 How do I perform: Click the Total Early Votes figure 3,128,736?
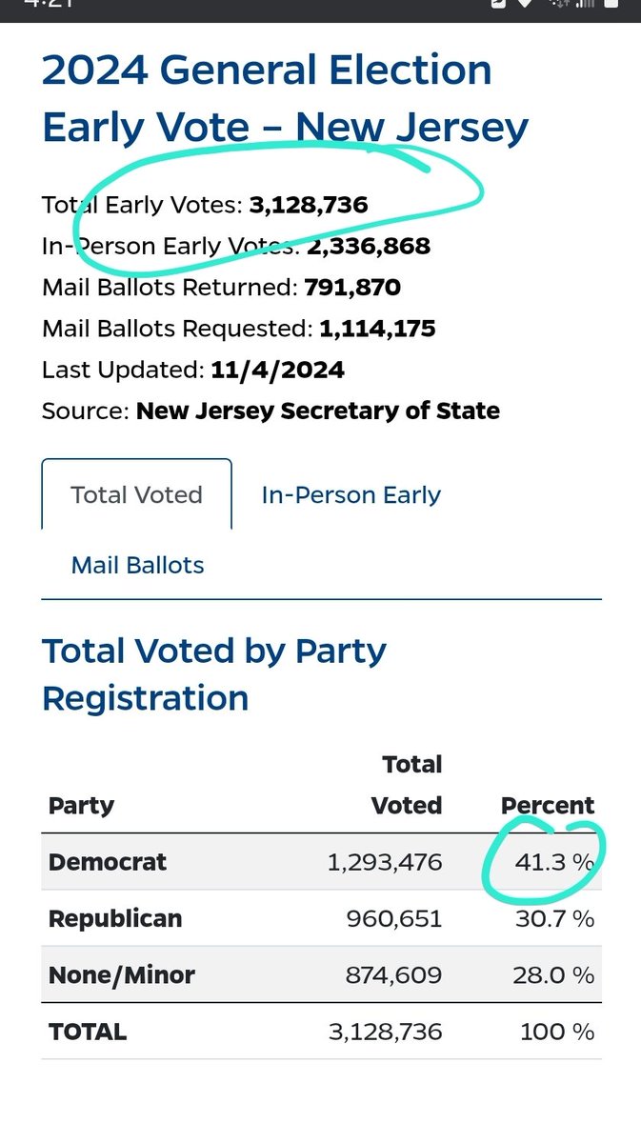click(x=309, y=204)
